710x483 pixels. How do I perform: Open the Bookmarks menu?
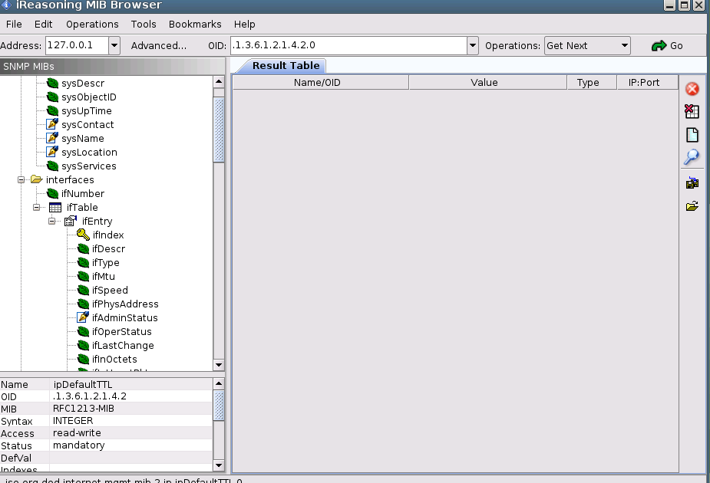pos(196,24)
